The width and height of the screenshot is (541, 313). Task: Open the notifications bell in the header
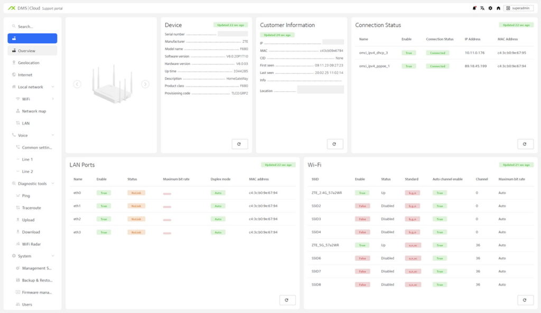(x=474, y=8)
